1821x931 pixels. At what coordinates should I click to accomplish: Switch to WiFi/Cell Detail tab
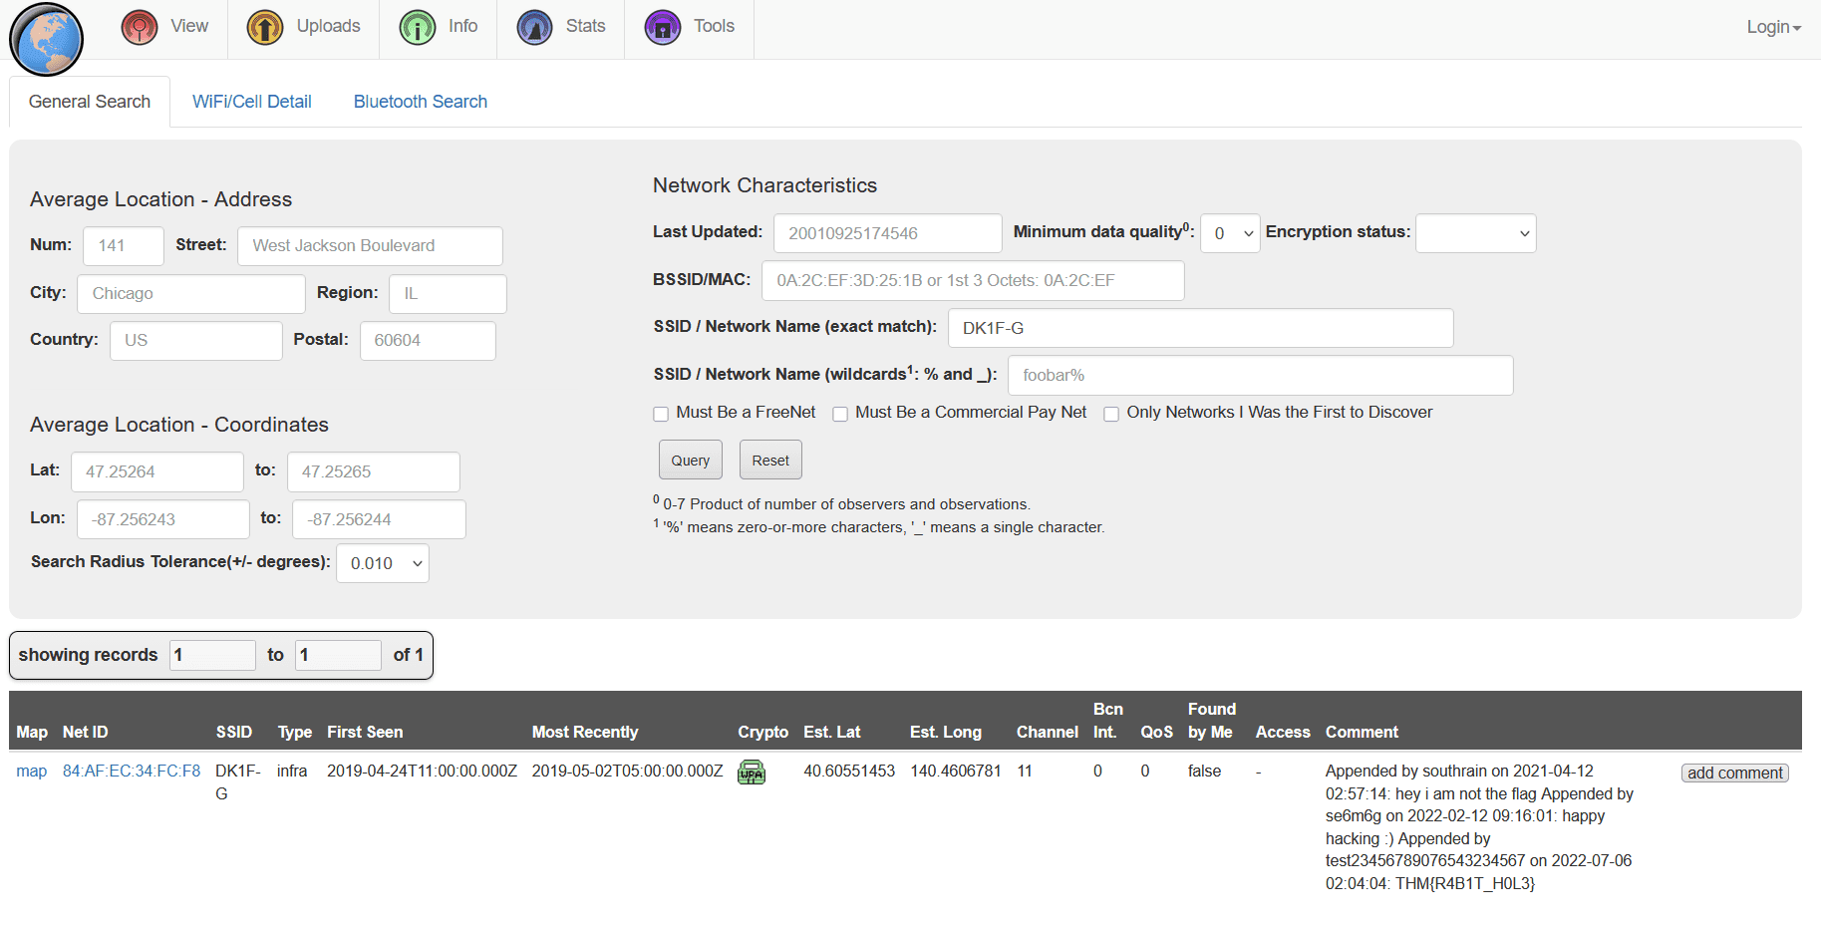pyautogui.click(x=252, y=102)
